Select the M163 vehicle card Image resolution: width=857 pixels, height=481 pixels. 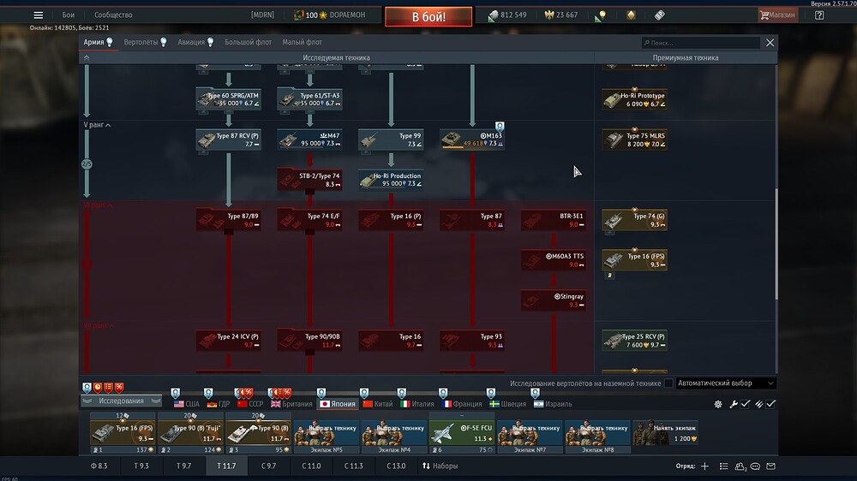point(472,140)
